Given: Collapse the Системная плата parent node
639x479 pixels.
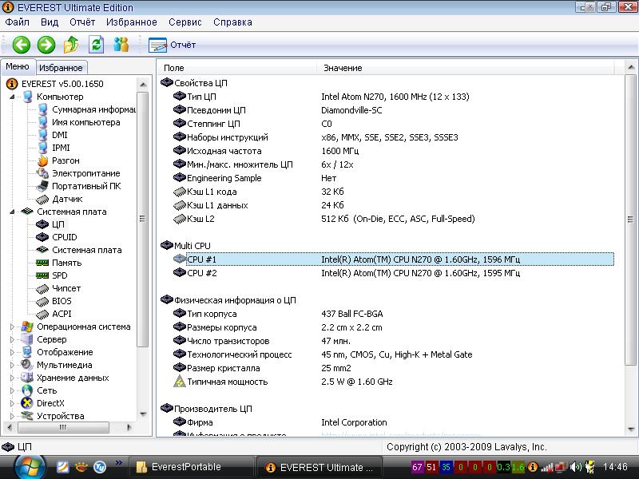Looking at the screenshot, I should click(x=12, y=212).
